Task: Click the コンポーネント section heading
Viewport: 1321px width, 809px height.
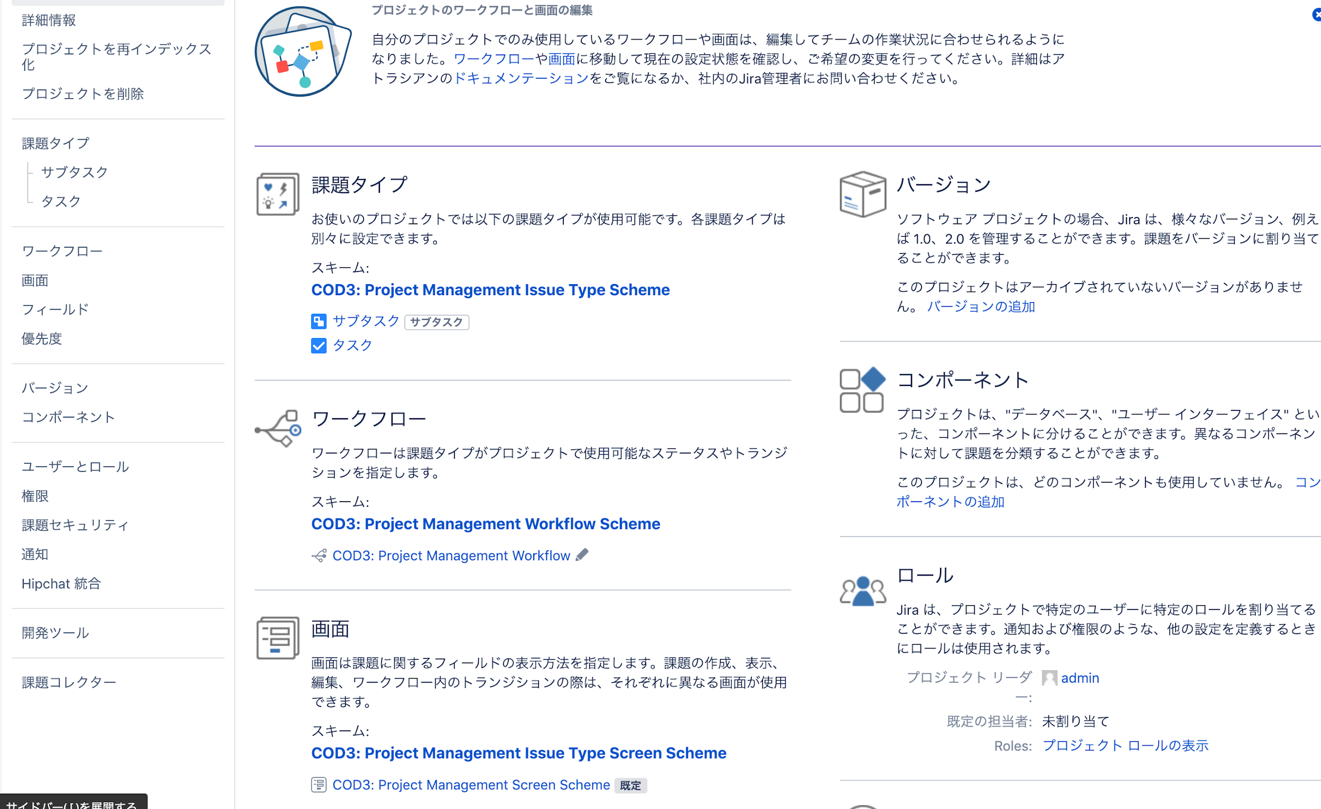Action: click(963, 380)
